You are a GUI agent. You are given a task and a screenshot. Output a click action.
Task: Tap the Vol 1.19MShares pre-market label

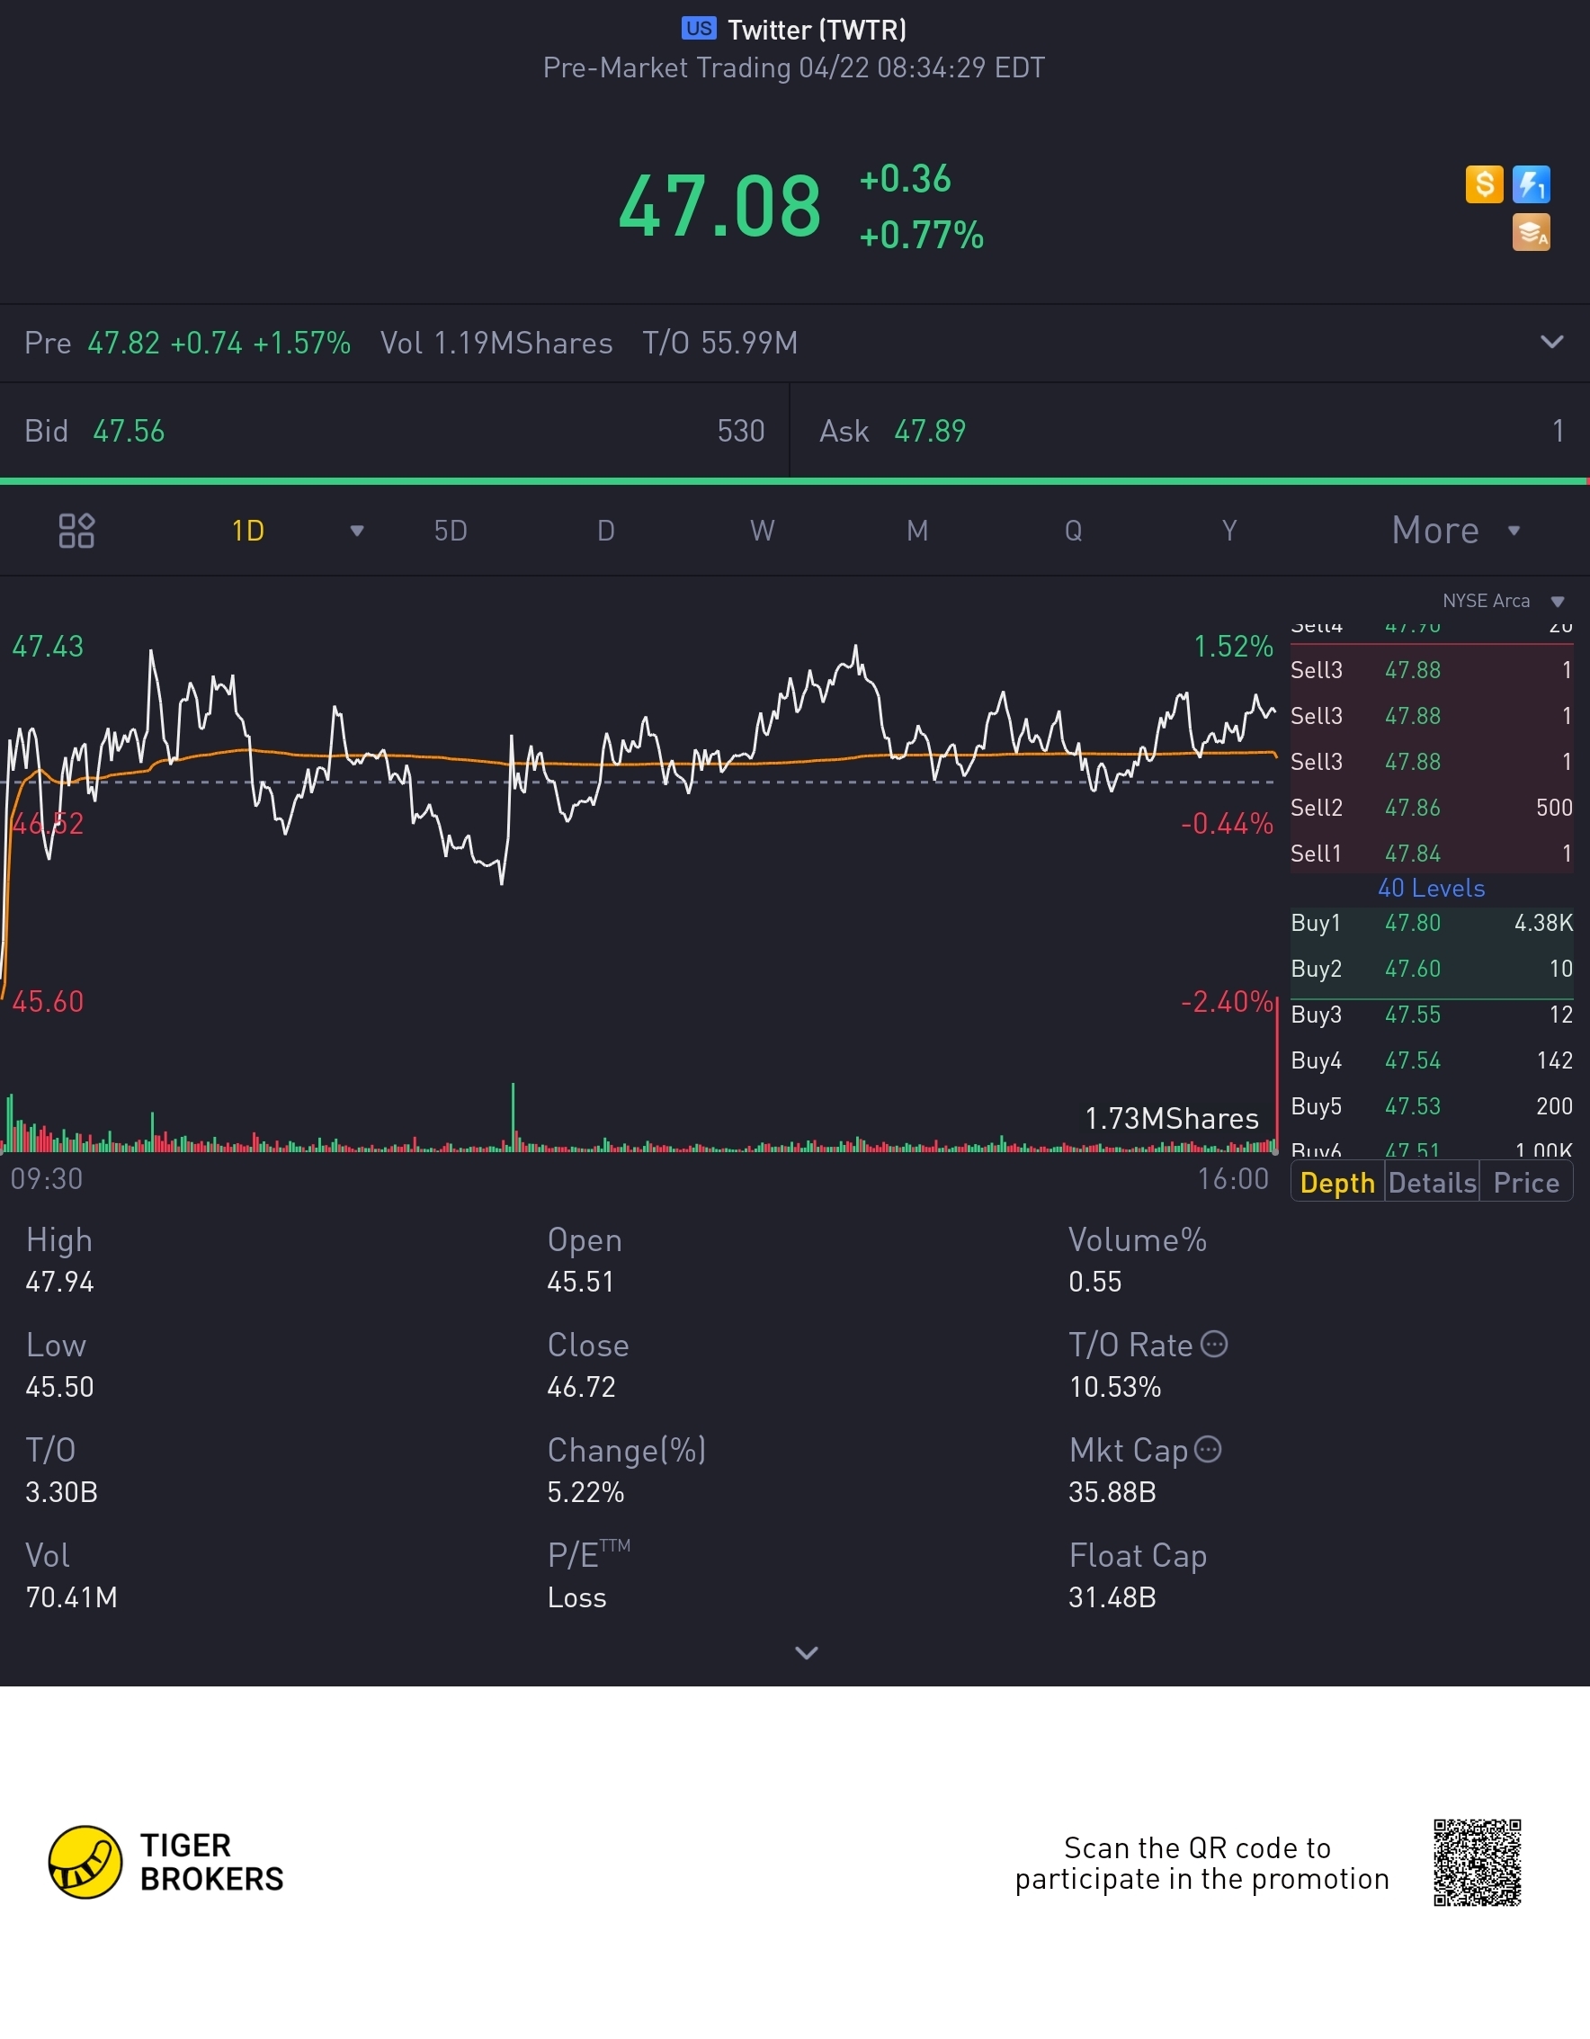496,343
